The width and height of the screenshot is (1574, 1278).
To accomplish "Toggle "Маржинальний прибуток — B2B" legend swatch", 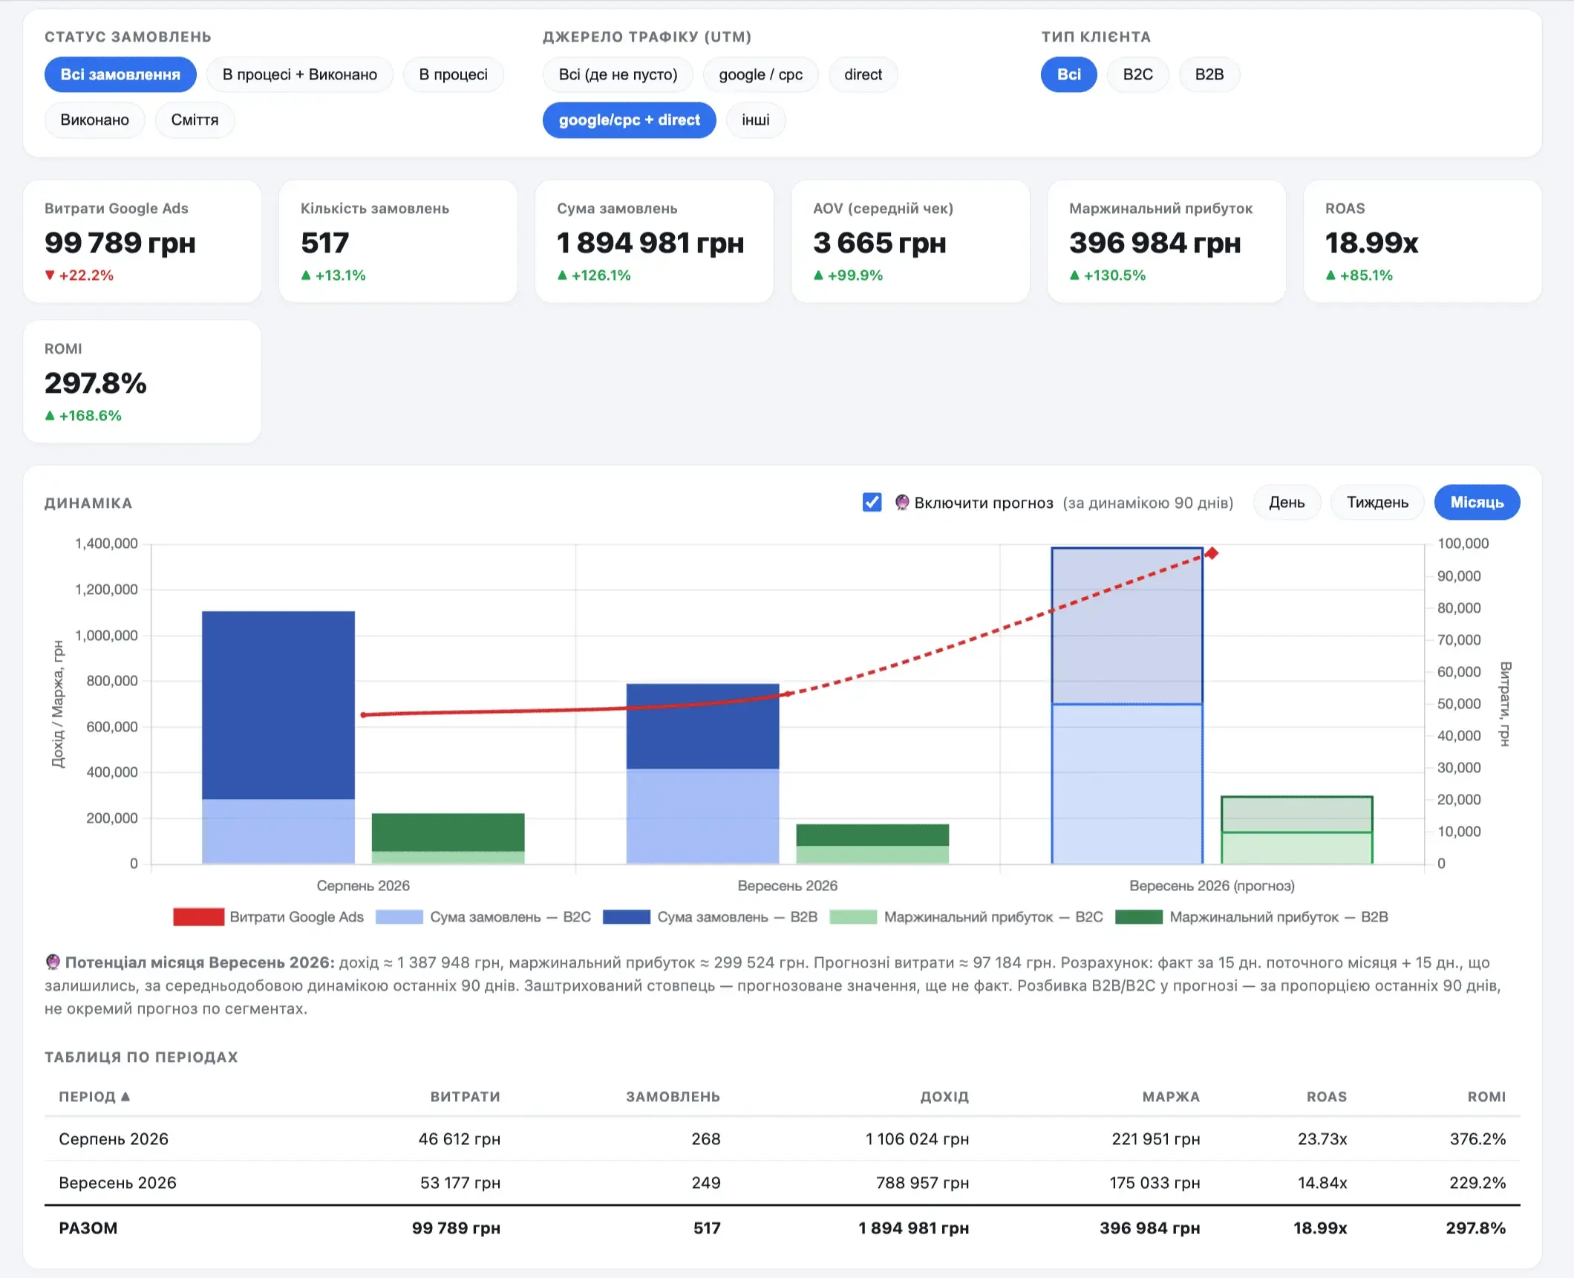I will pos(1139,917).
